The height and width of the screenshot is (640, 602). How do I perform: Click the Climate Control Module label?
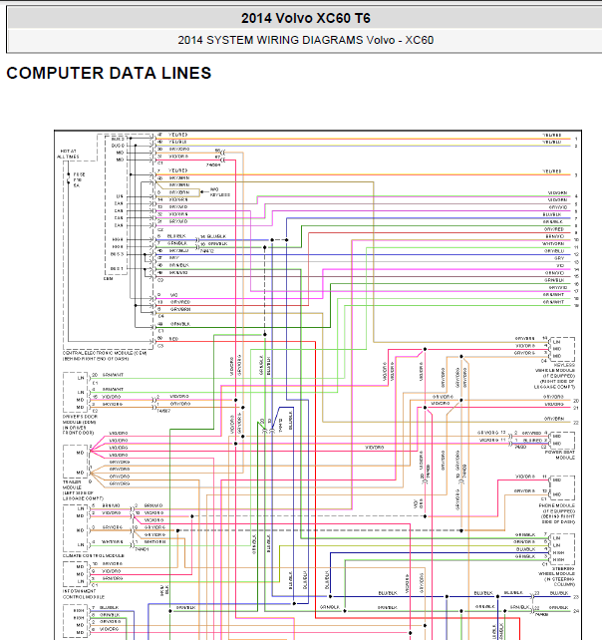94,555
